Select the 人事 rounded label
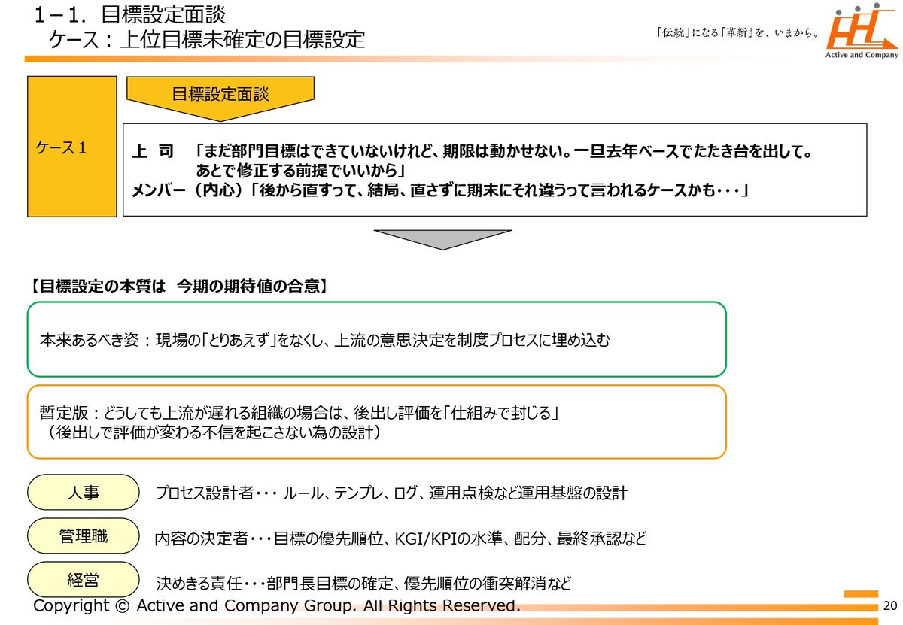Viewport: 903px width, 625px height. pyautogui.click(x=84, y=493)
